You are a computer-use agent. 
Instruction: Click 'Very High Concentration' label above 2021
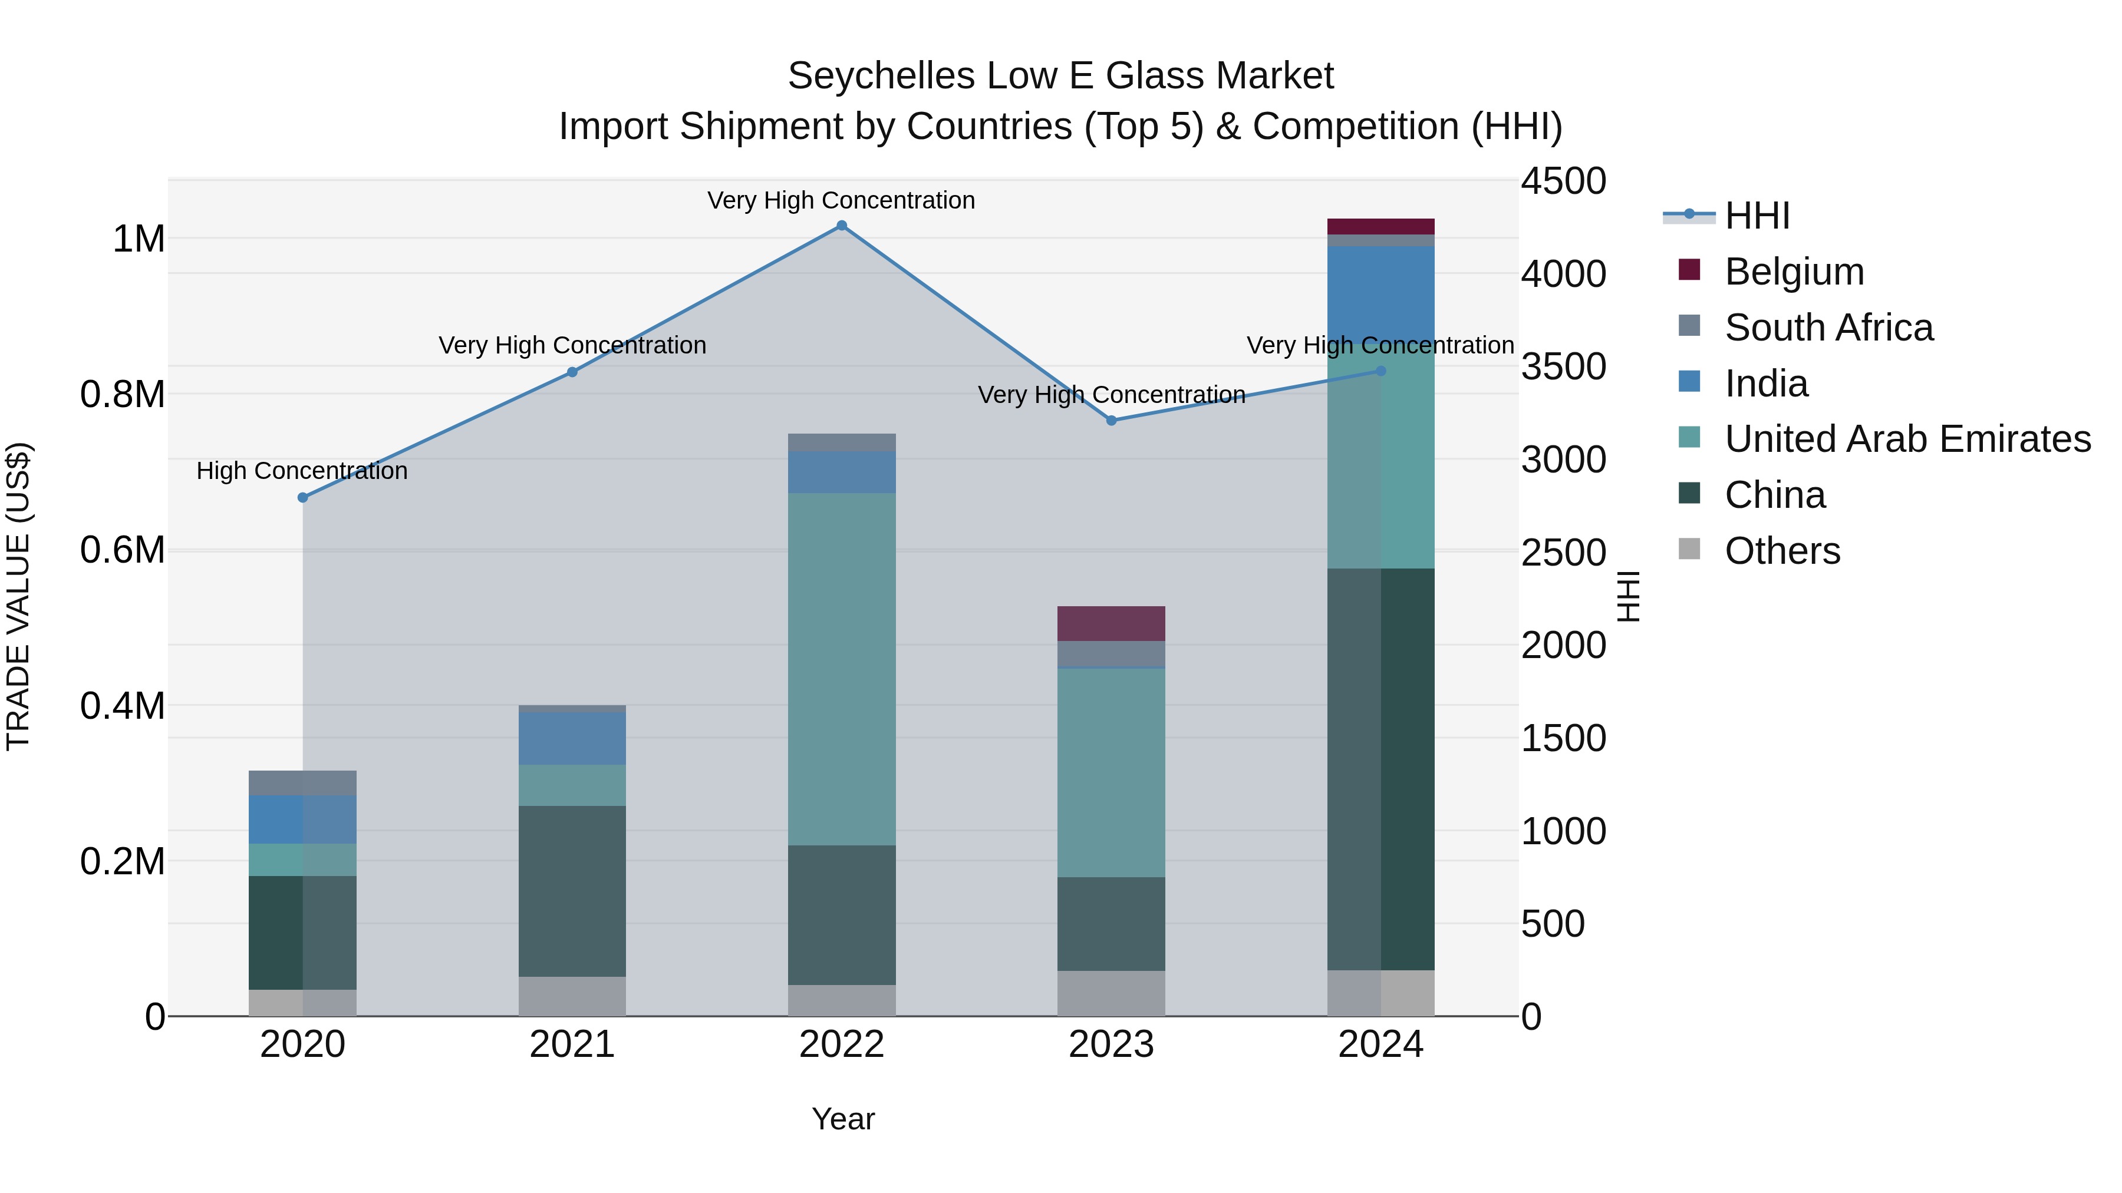(572, 345)
